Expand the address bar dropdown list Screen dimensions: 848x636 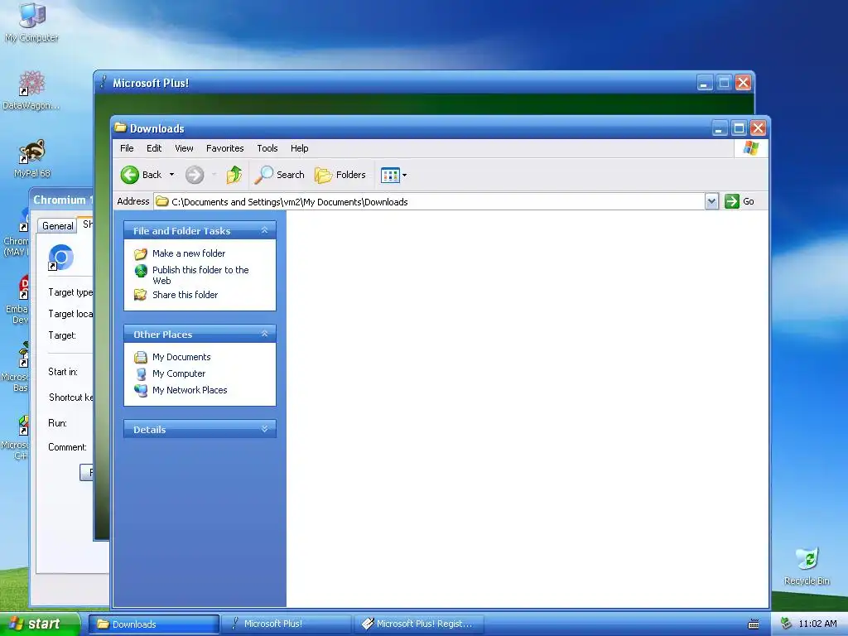[711, 201]
